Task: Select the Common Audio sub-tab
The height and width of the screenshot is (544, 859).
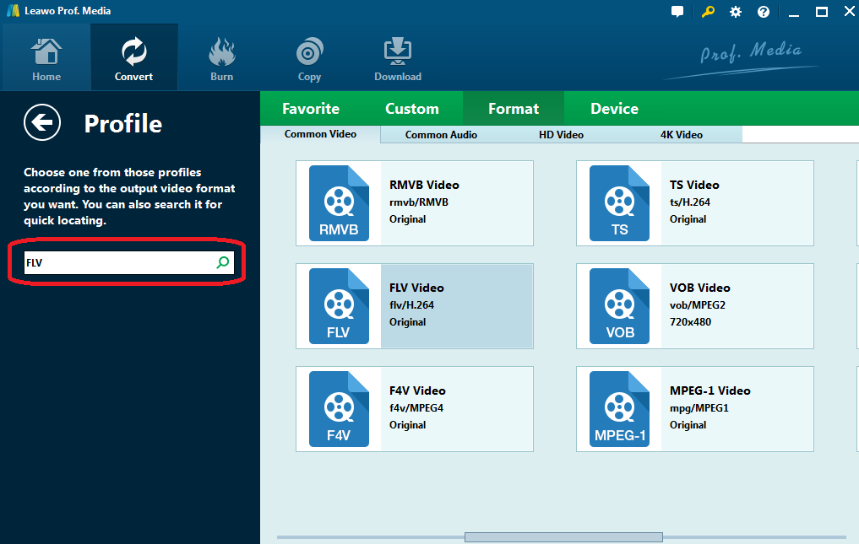Action: (x=441, y=135)
